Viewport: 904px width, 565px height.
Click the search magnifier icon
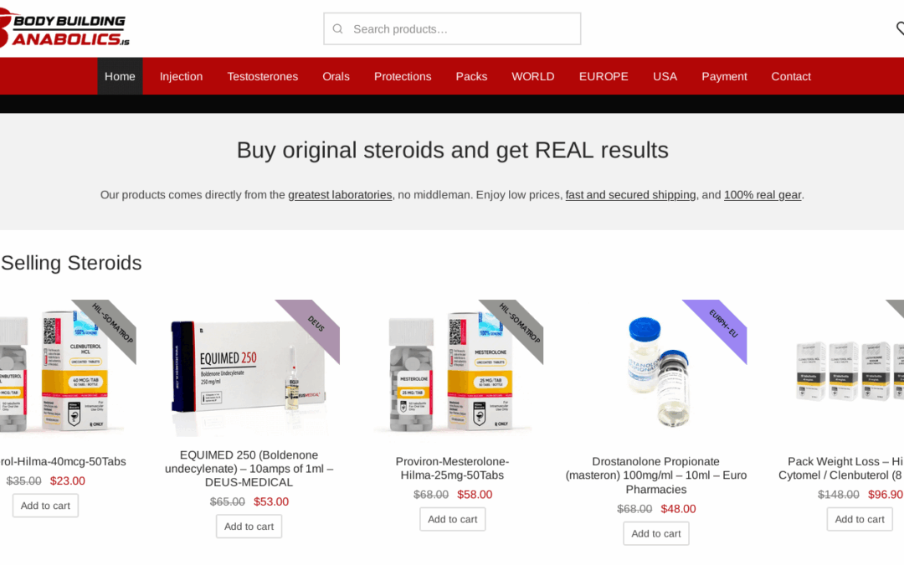[338, 28]
